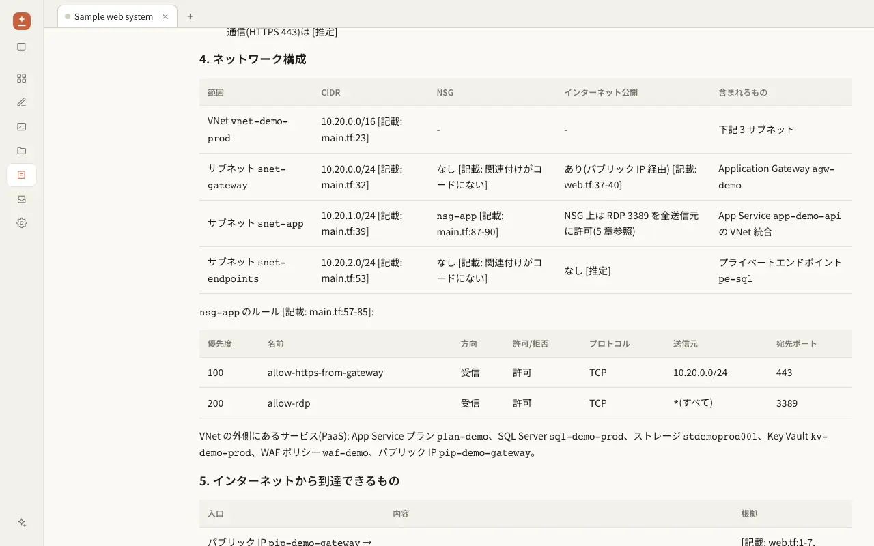Click source value *(すべて)

[x=693, y=403]
